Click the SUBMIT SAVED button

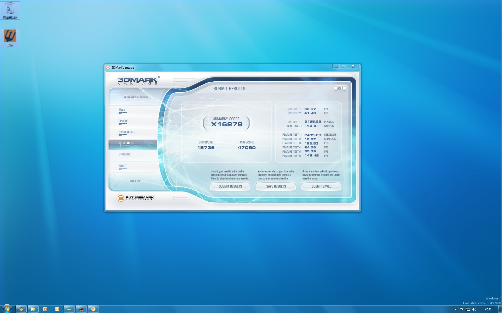coord(321,186)
